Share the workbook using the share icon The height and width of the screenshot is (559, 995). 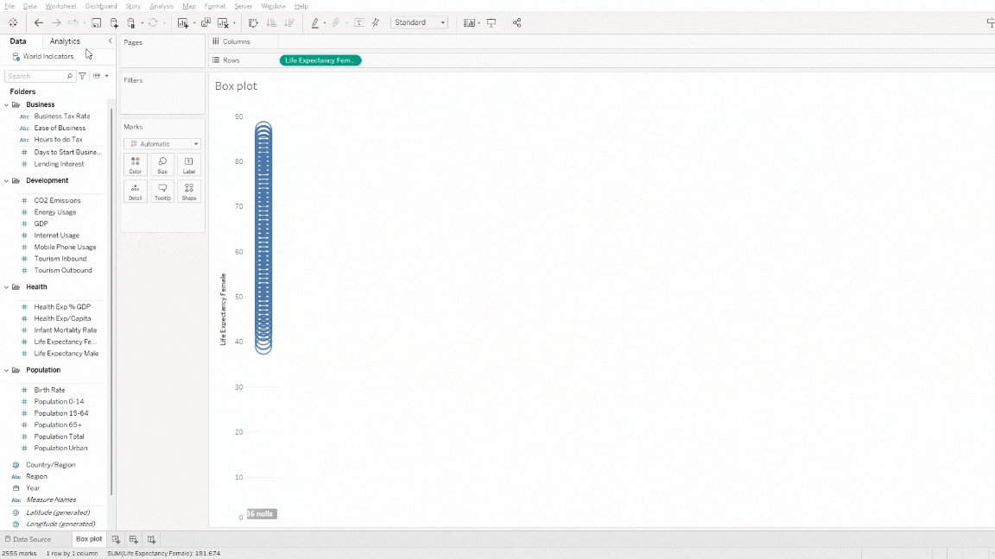point(517,22)
